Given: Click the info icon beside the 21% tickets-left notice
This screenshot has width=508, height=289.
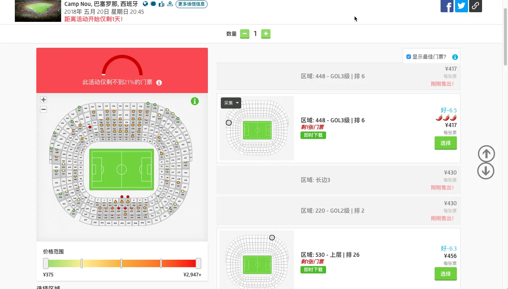Looking at the screenshot, I should click(x=159, y=83).
